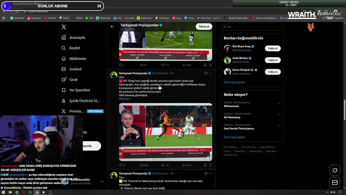Viewport: 346px width, 195px height.
Task: Open İçerik Üreticisi Stüdyosu item
Action: point(81,101)
